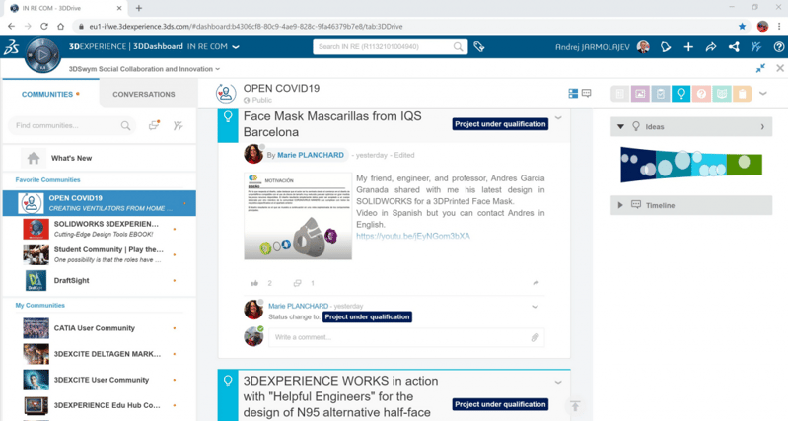Open 3DSwym Social Collaboration widget menu
Viewport: 788px width, 421px height.
point(218,69)
